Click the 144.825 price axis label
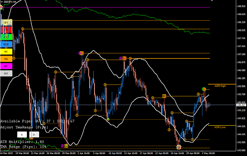 (x=241, y=118)
